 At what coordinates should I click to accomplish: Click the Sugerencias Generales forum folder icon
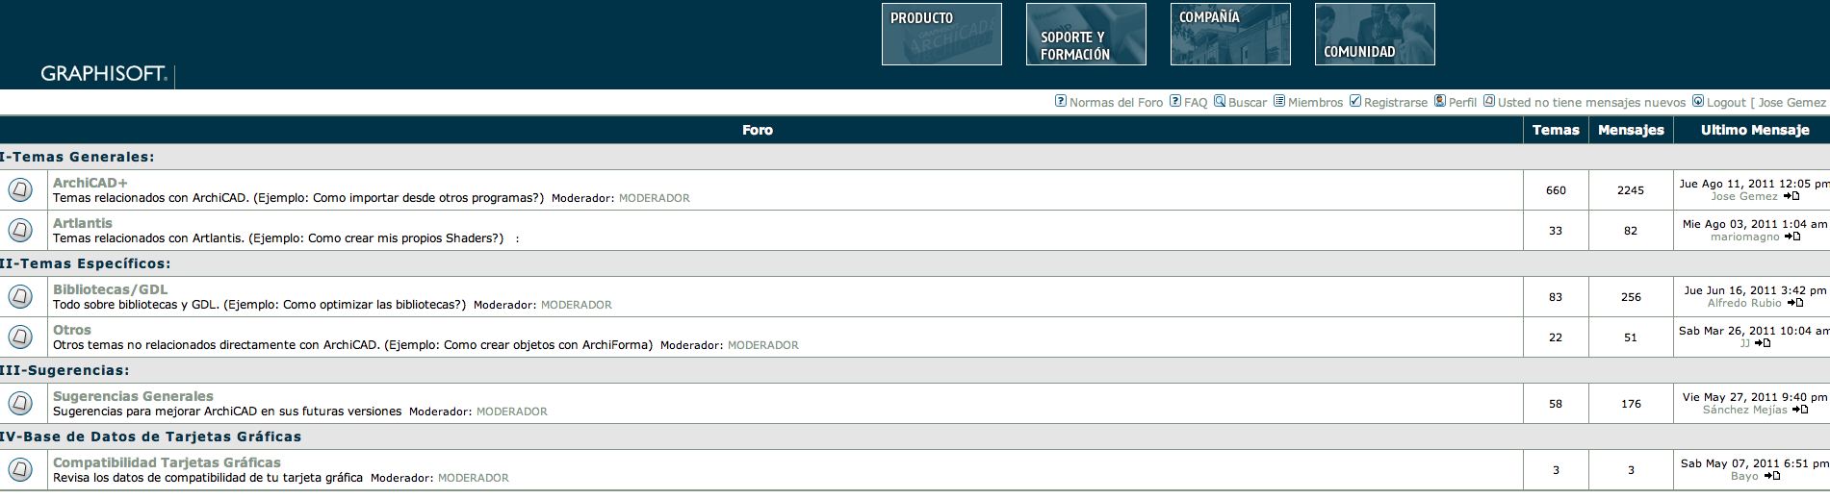coord(20,404)
